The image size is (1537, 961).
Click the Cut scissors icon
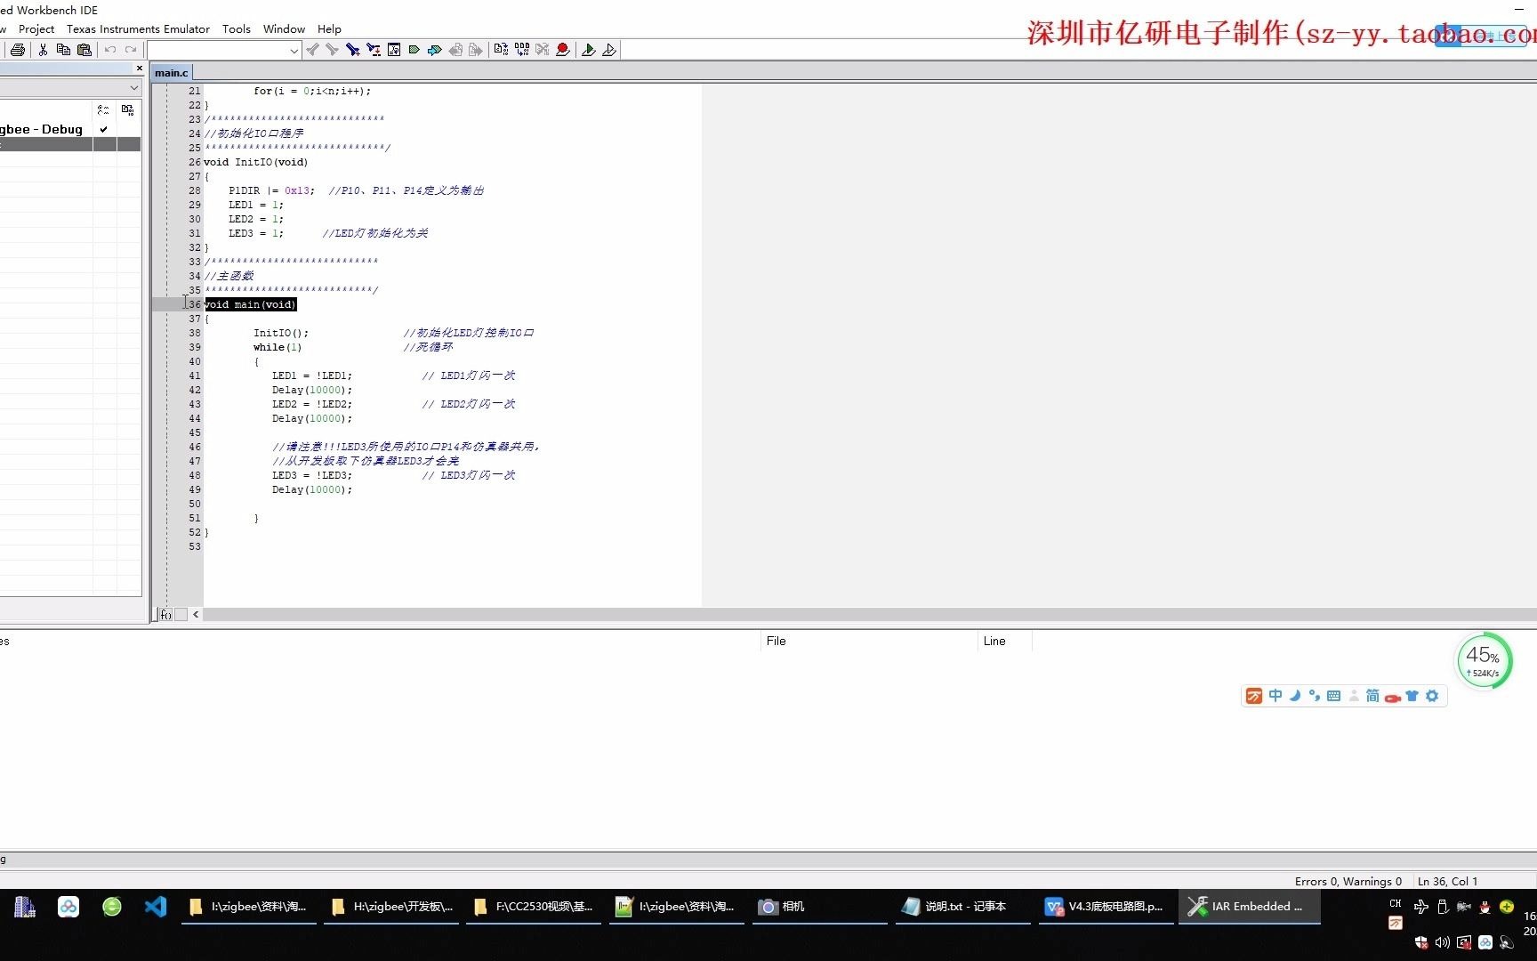tap(42, 50)
